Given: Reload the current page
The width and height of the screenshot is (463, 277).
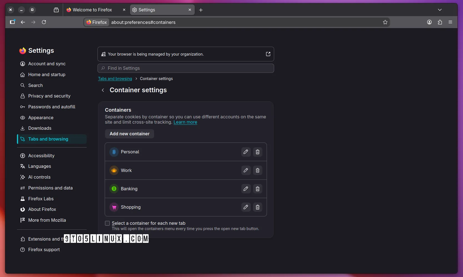Looking at the screenshot, I should (44, 22).
